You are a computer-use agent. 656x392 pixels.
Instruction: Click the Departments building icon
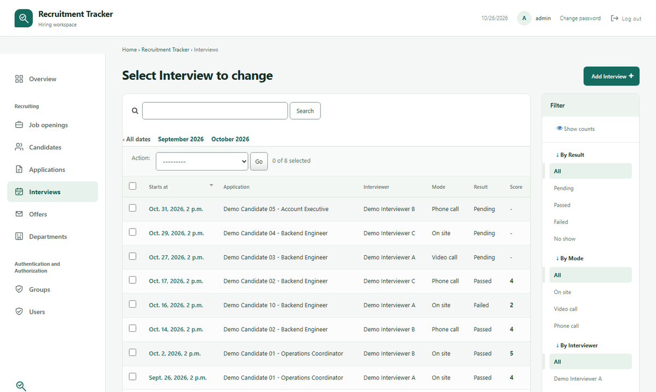[x=19, y=237]
